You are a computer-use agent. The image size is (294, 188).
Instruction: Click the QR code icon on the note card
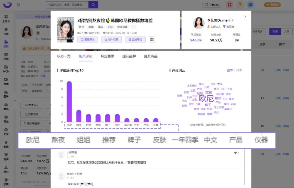click(152, 39)
